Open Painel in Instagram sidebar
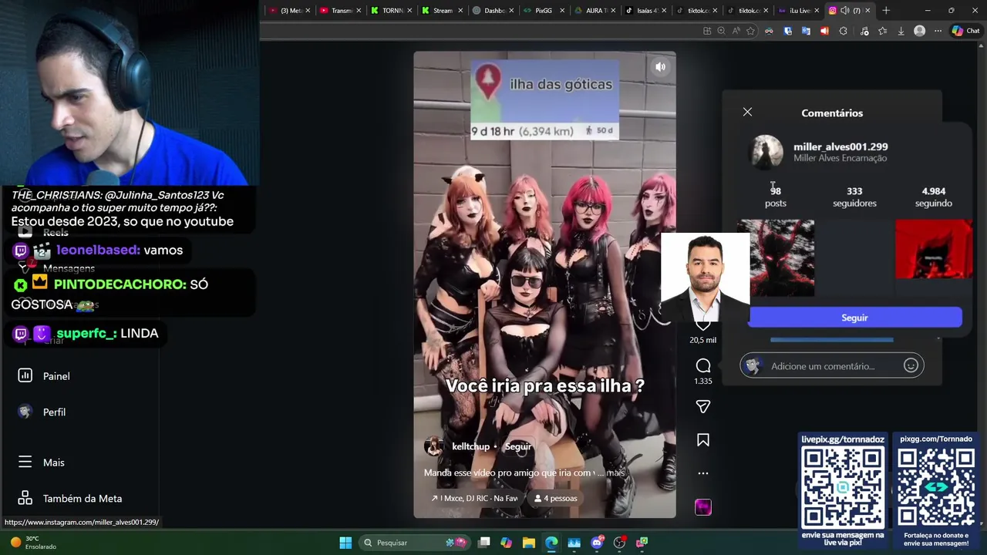The image size is (987, 555). point(56,376)
